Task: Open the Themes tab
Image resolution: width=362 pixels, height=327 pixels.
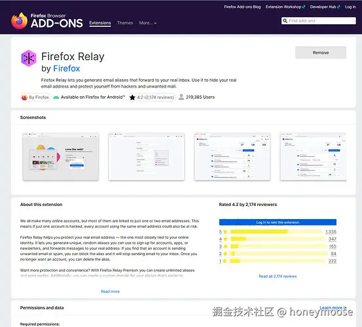Action: pyautogui.click(x=125, y=23)
